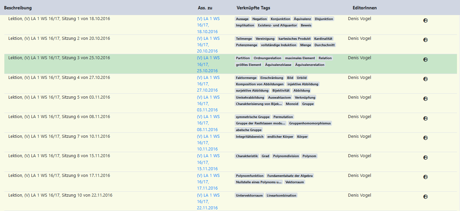
Task: Select the 'vollständige Induktion' tag
Action: [278, 45]
